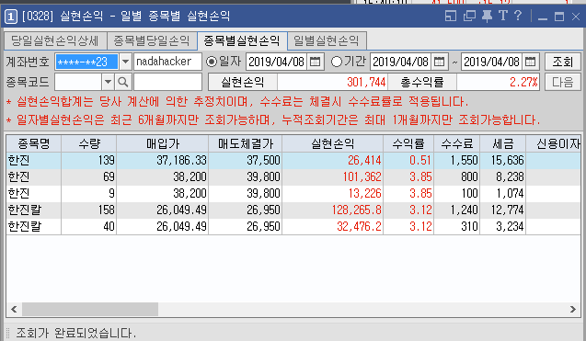Switch to 종목별당일손익 tab
Screen dimensions: 586x341
click(152, 40)
